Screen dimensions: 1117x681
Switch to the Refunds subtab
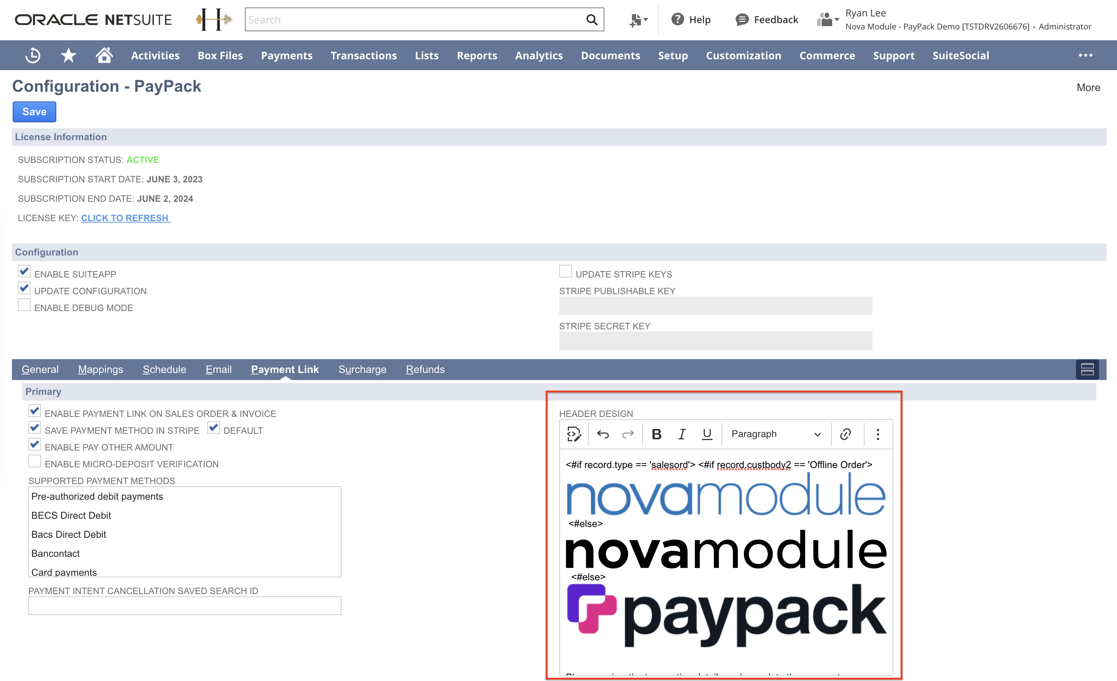(425, 370)
